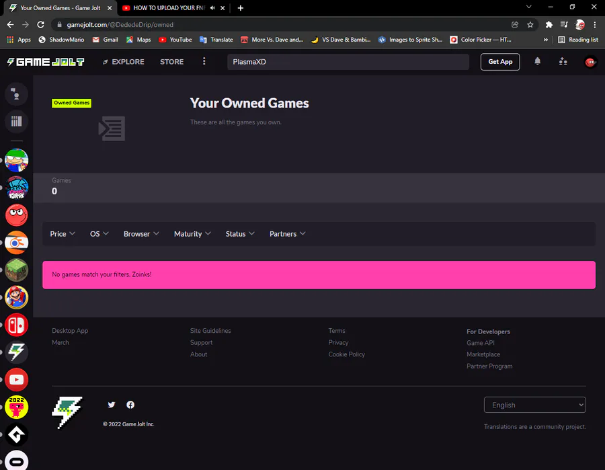Open the footer Game Jolt lightning logo

click(x=67, y=412)
